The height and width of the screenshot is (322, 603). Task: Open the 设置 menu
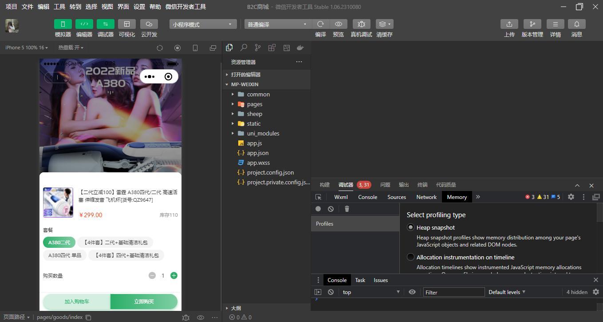(139, 7)
